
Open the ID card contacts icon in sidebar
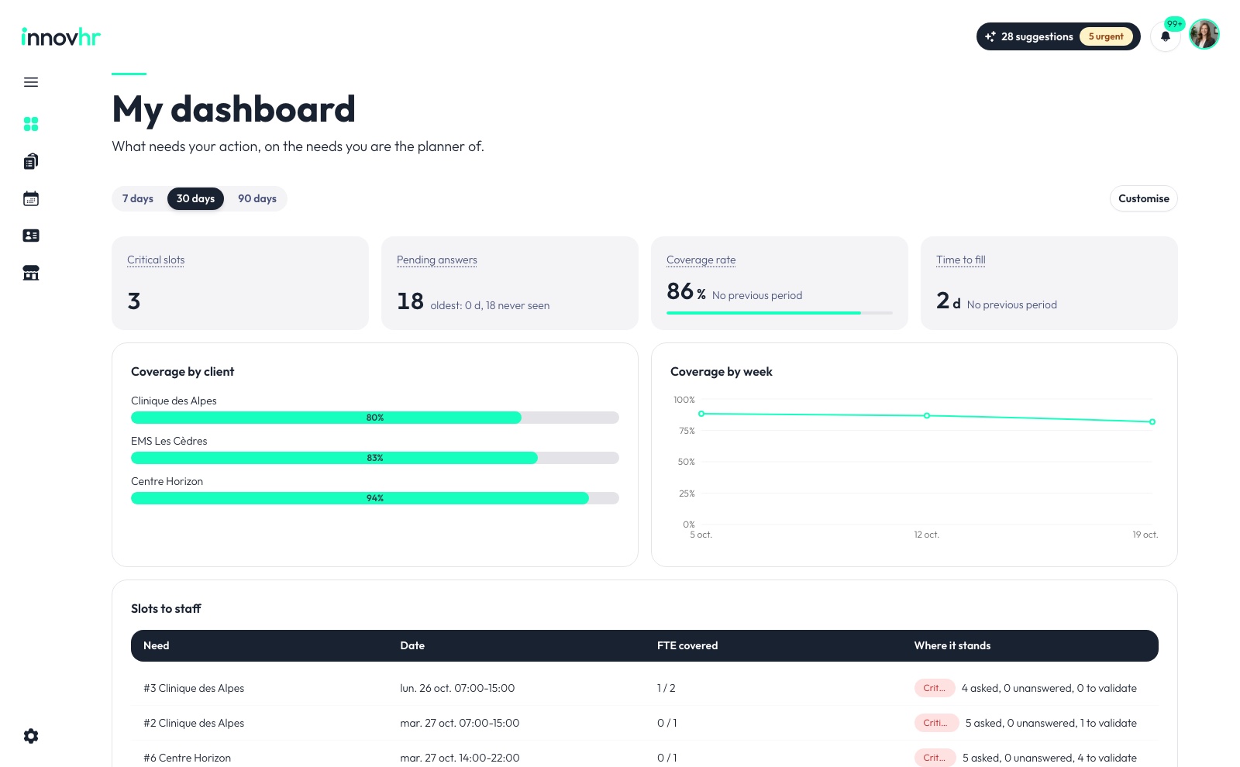[31, 236]
